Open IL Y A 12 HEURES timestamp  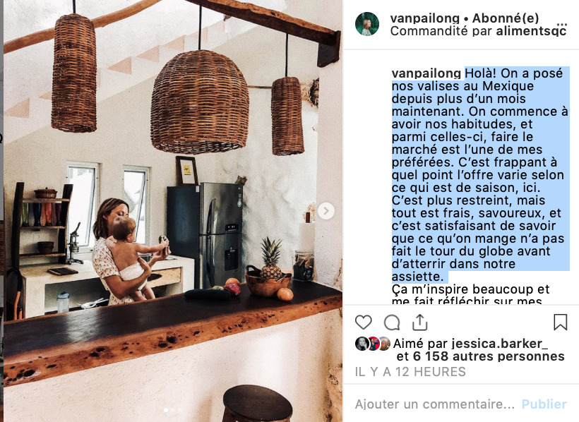[x=410, y=372]
